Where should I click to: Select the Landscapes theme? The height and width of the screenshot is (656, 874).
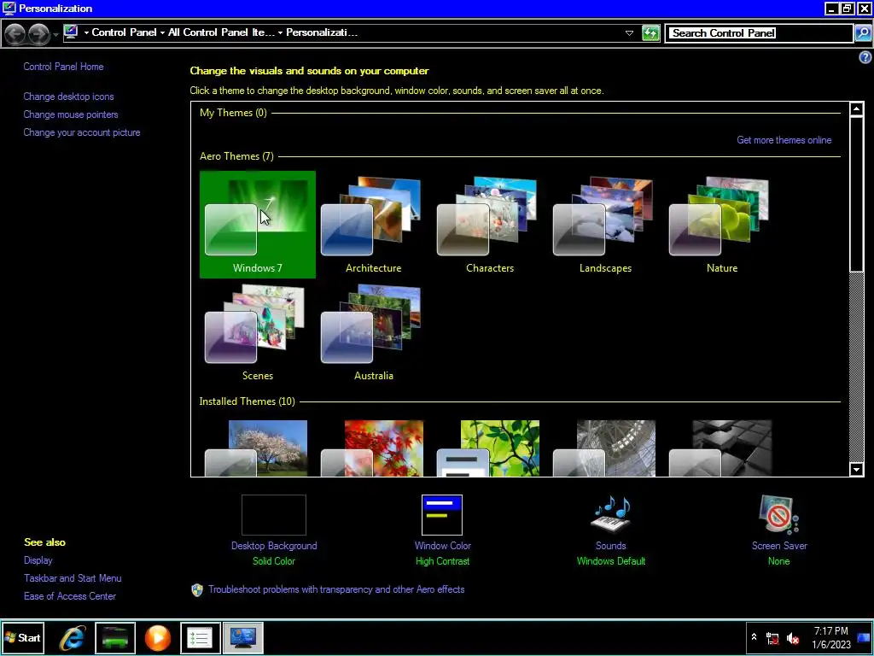pyautogui.click(x=605, y=225)
